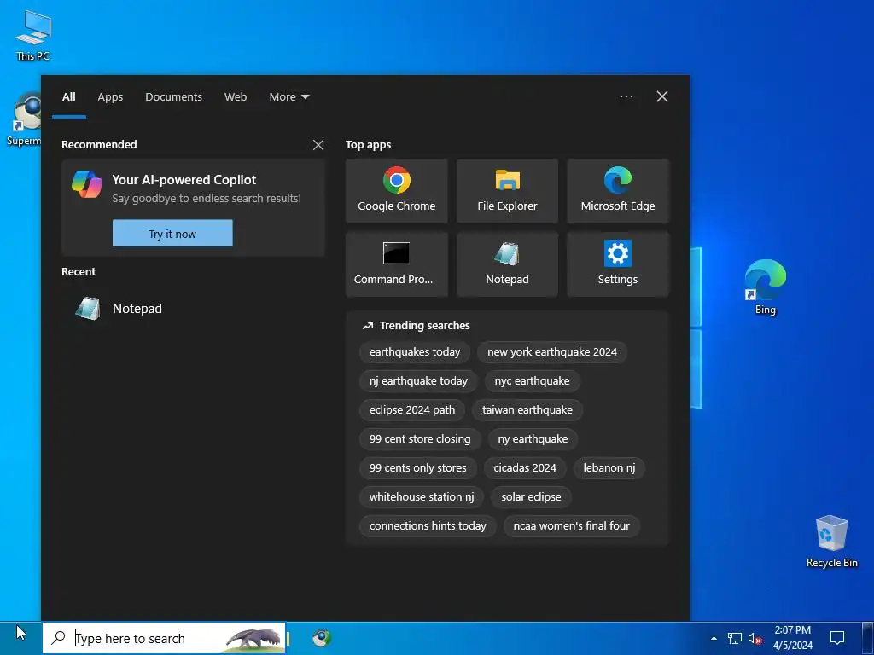Search trending 'nyc earthquake'
Image resolution: width=874 pixels, height=655 pixels.
533,381
